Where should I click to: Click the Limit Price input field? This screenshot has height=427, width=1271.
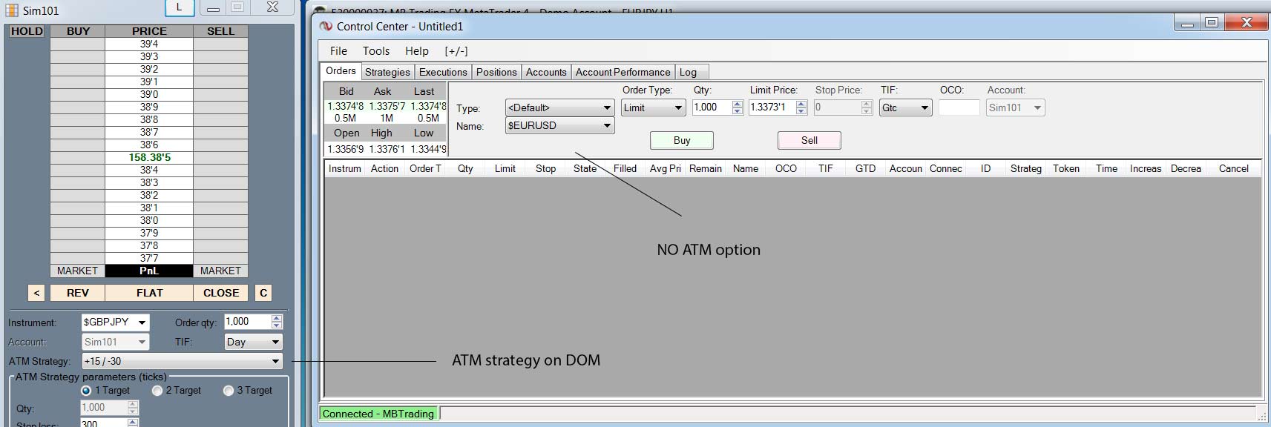coord(772,107)
